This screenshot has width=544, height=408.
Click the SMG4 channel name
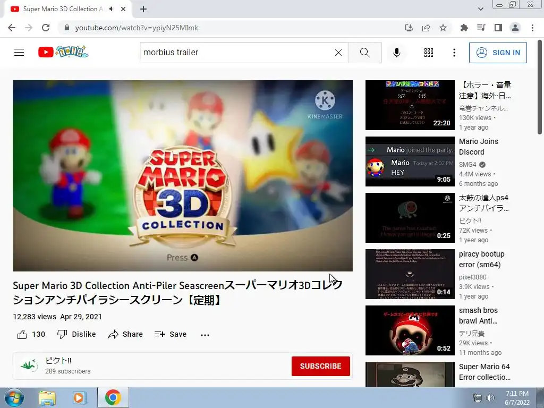[x=467, y=165]
